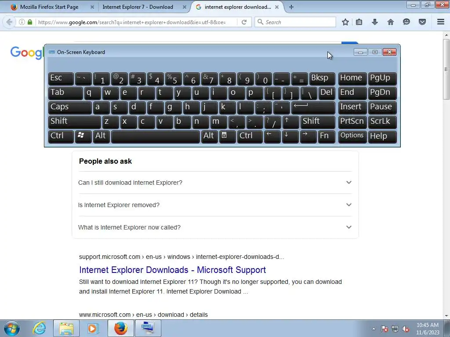Click the Enter arrow key on keyboard
This screenshot has height=337, width=450.
313,108
